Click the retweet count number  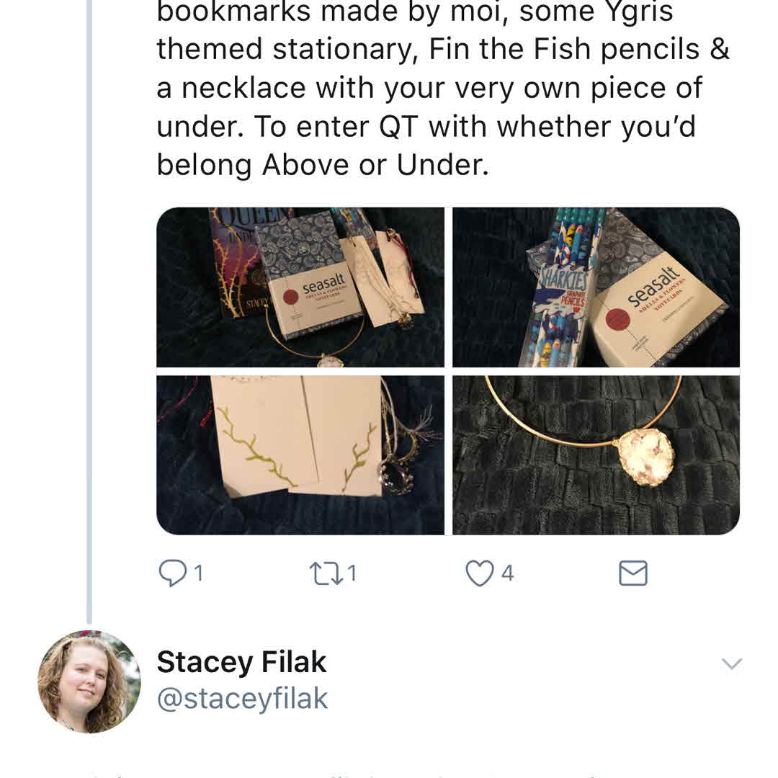click(x=352, y=573)
